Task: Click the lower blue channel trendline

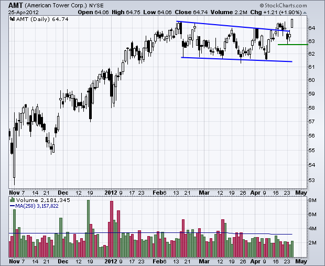Action: [x=236, y=60]
